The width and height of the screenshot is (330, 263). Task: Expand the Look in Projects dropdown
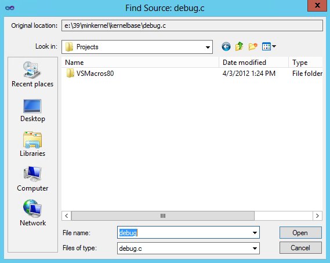coord(208,47)
